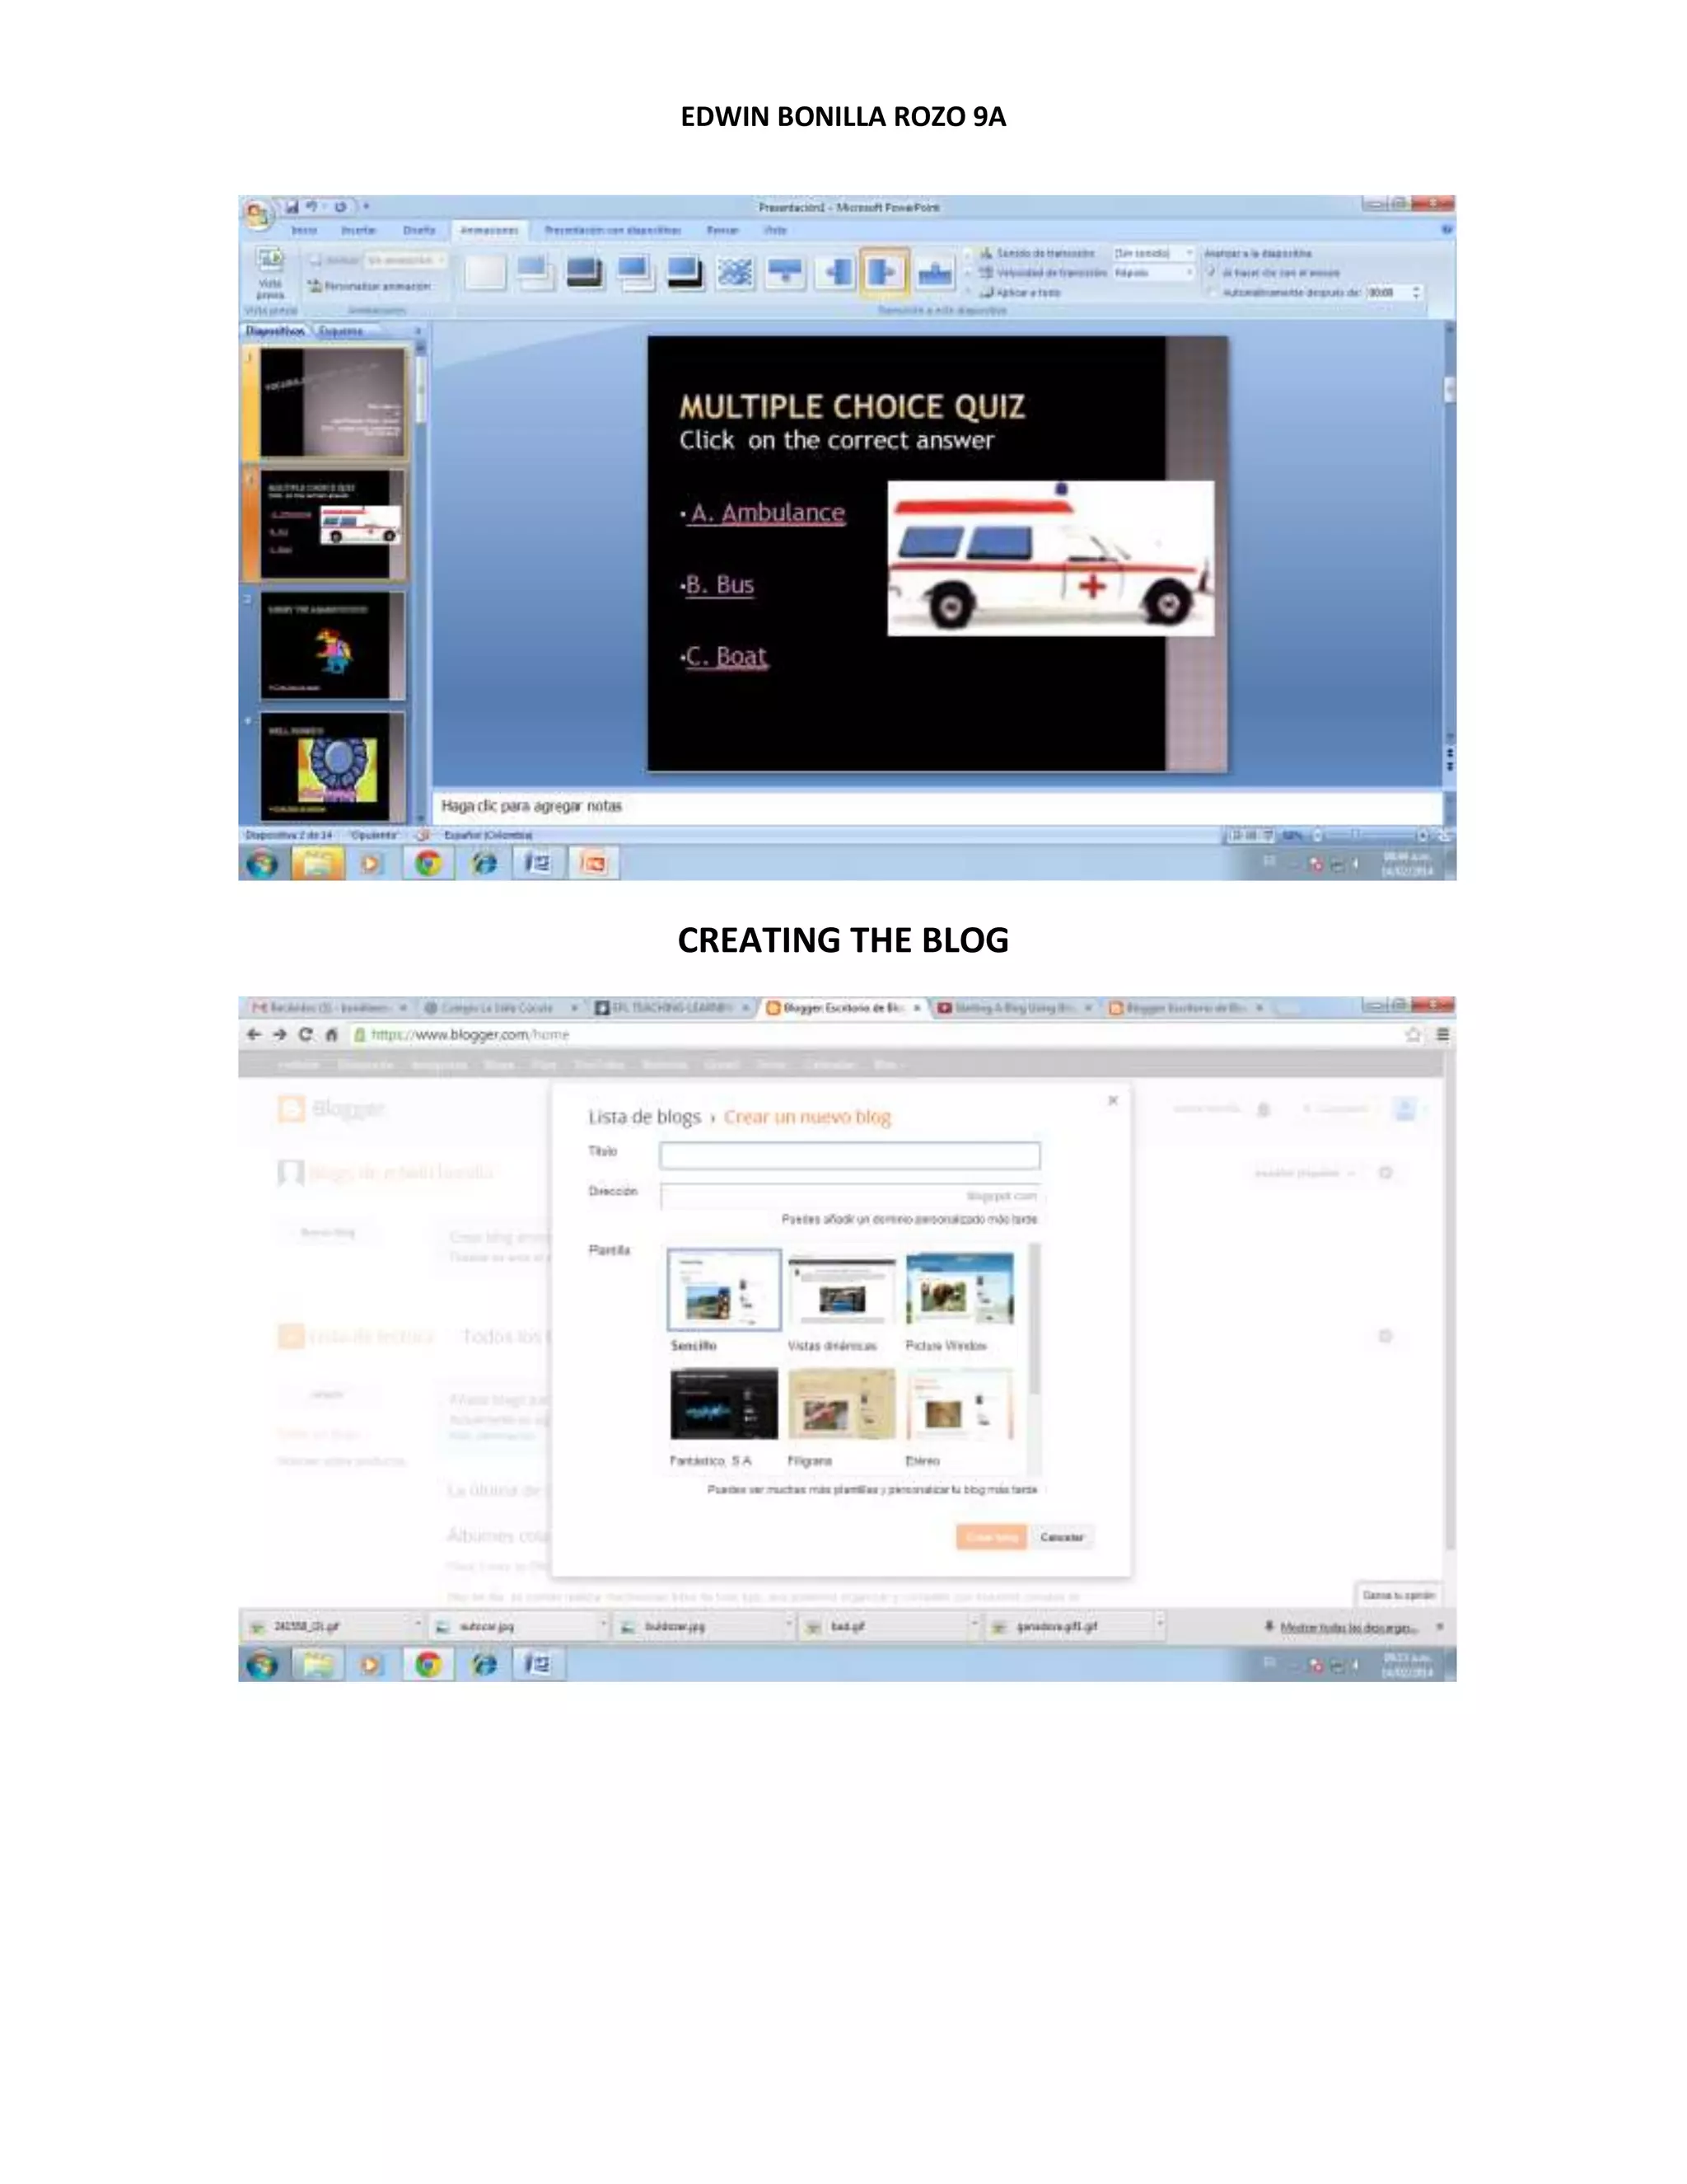Click the Cancelar button in blog dialog
This screenshot has height=2184, width=1687.
point(1061,1537)
